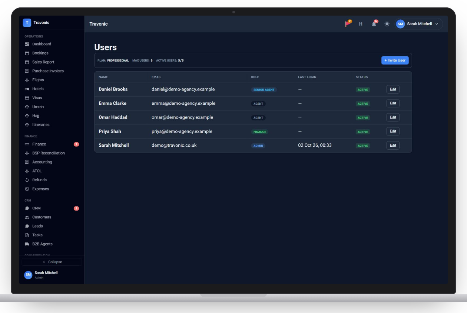Viewport: 467px width, 313px height.
Task: Click the Role column header
Action: click(x=255, y=77)
